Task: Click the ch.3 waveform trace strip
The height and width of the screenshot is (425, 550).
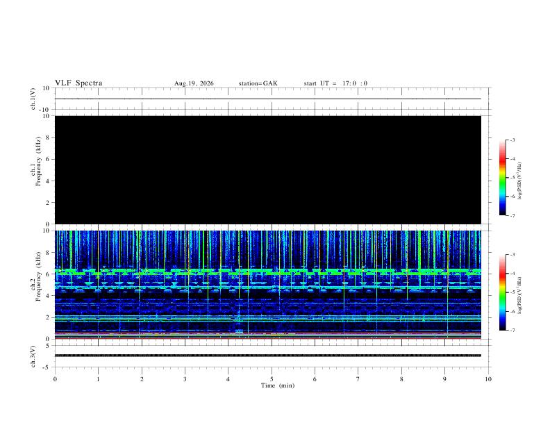Action: pos(268,356)
